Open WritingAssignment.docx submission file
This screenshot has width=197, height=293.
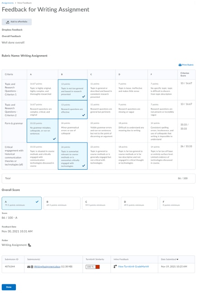click(47, 267)
